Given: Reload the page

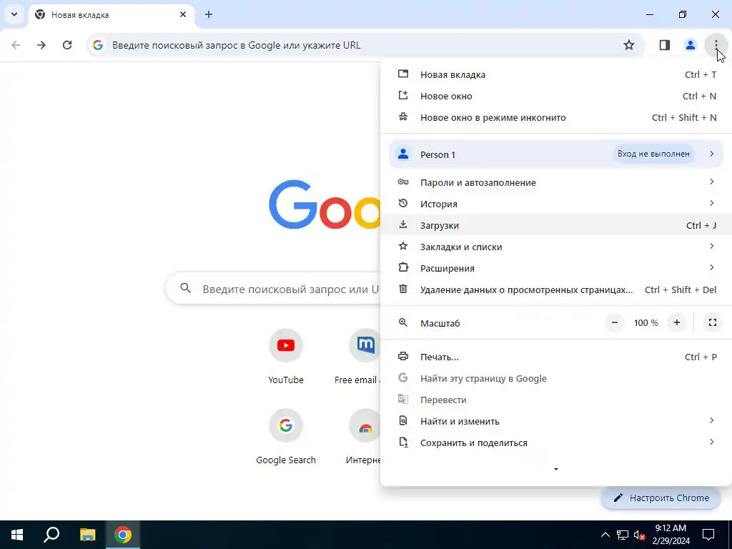Looking at the screenshot, I should 67,45.
